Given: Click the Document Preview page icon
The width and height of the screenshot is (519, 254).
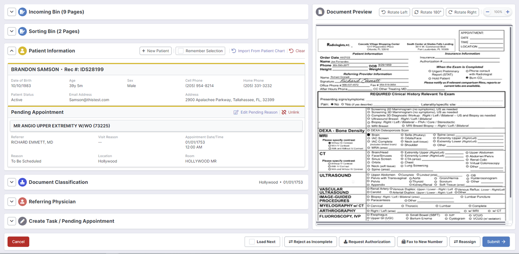Looking at the screenshot, I should [320, 12].
